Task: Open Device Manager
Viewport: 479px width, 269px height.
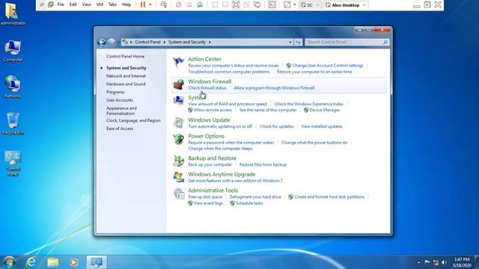Action: [324, 110]
